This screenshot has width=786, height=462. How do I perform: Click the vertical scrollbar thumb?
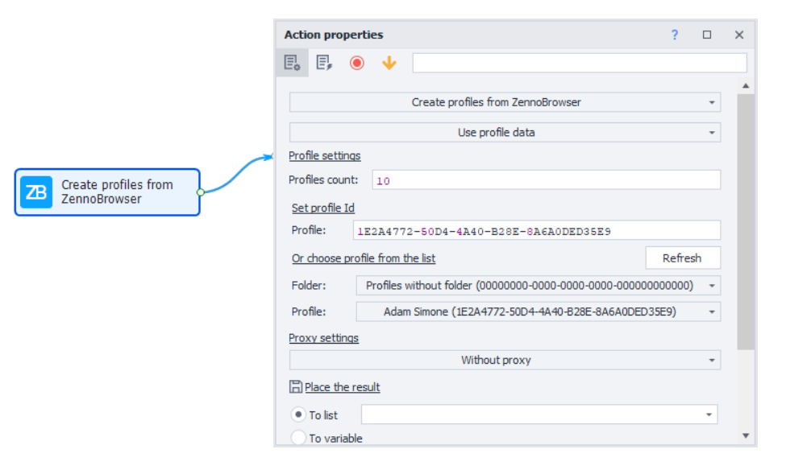746,221
